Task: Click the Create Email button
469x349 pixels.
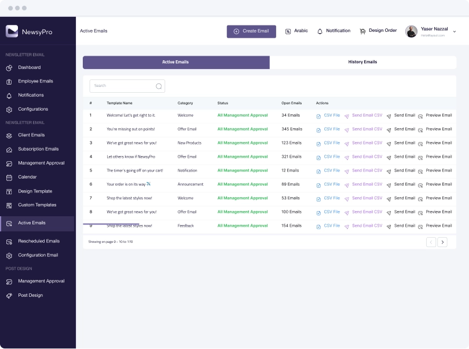Action: tap(251, 31)
